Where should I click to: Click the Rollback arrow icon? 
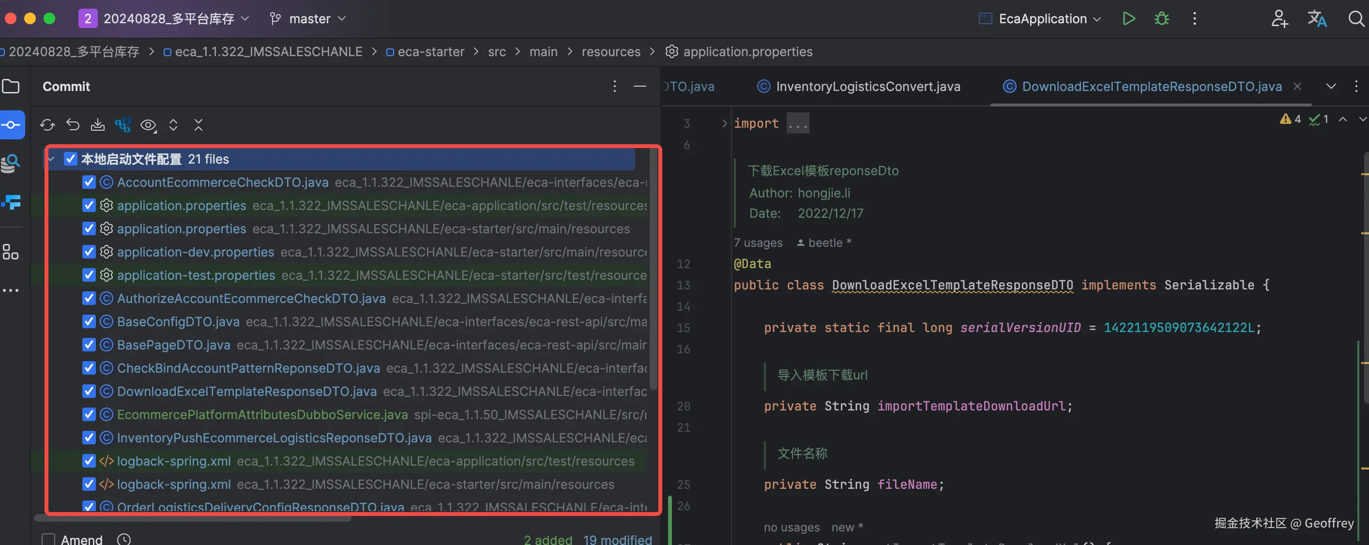[73, 125]
